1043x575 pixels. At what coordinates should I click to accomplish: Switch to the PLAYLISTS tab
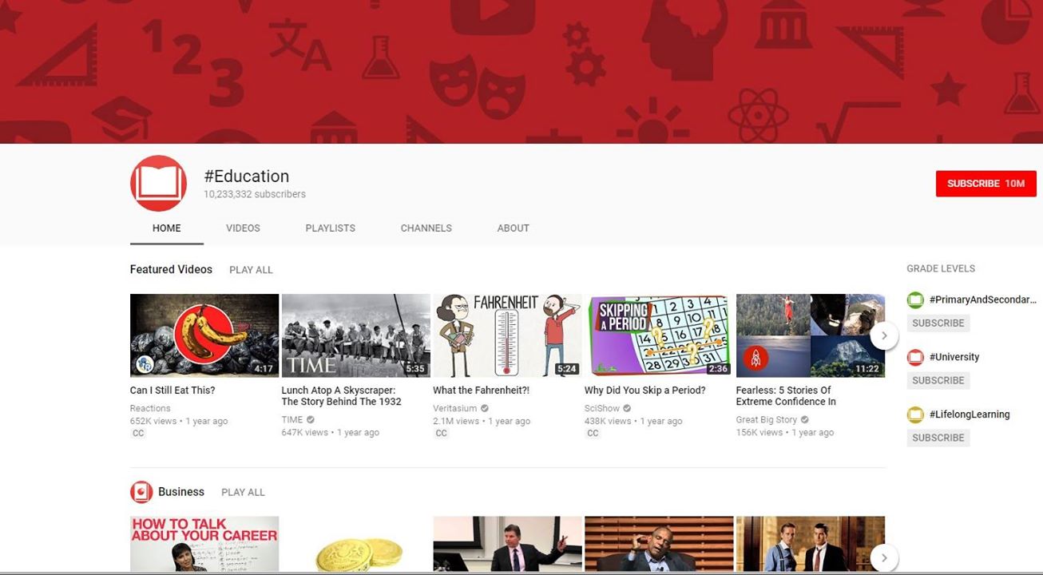[x=331, y=228]
